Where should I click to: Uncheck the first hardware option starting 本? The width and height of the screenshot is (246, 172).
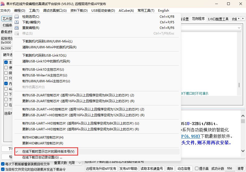[x=6, y=62]
